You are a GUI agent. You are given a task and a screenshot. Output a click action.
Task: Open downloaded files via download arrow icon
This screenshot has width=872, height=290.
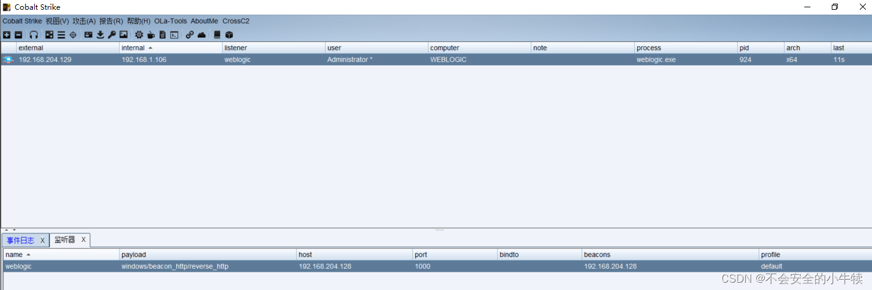(100, 35)
